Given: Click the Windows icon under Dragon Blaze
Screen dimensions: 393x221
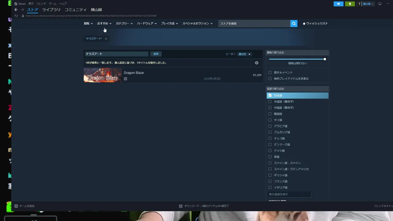Looking at the screenshot, I should click(x=125, y=79).
